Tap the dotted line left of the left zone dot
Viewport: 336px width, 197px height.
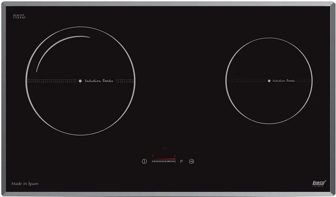(x=52, y=80)
